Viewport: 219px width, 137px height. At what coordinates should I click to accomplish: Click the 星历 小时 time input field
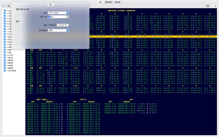pyautogui.click(x=57, y=17)
